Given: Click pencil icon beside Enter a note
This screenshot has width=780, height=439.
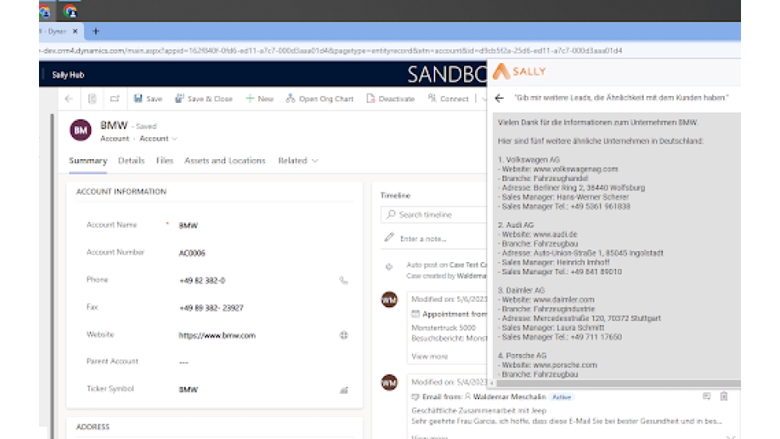Looking at the screenshot, I should click(389, 237).
